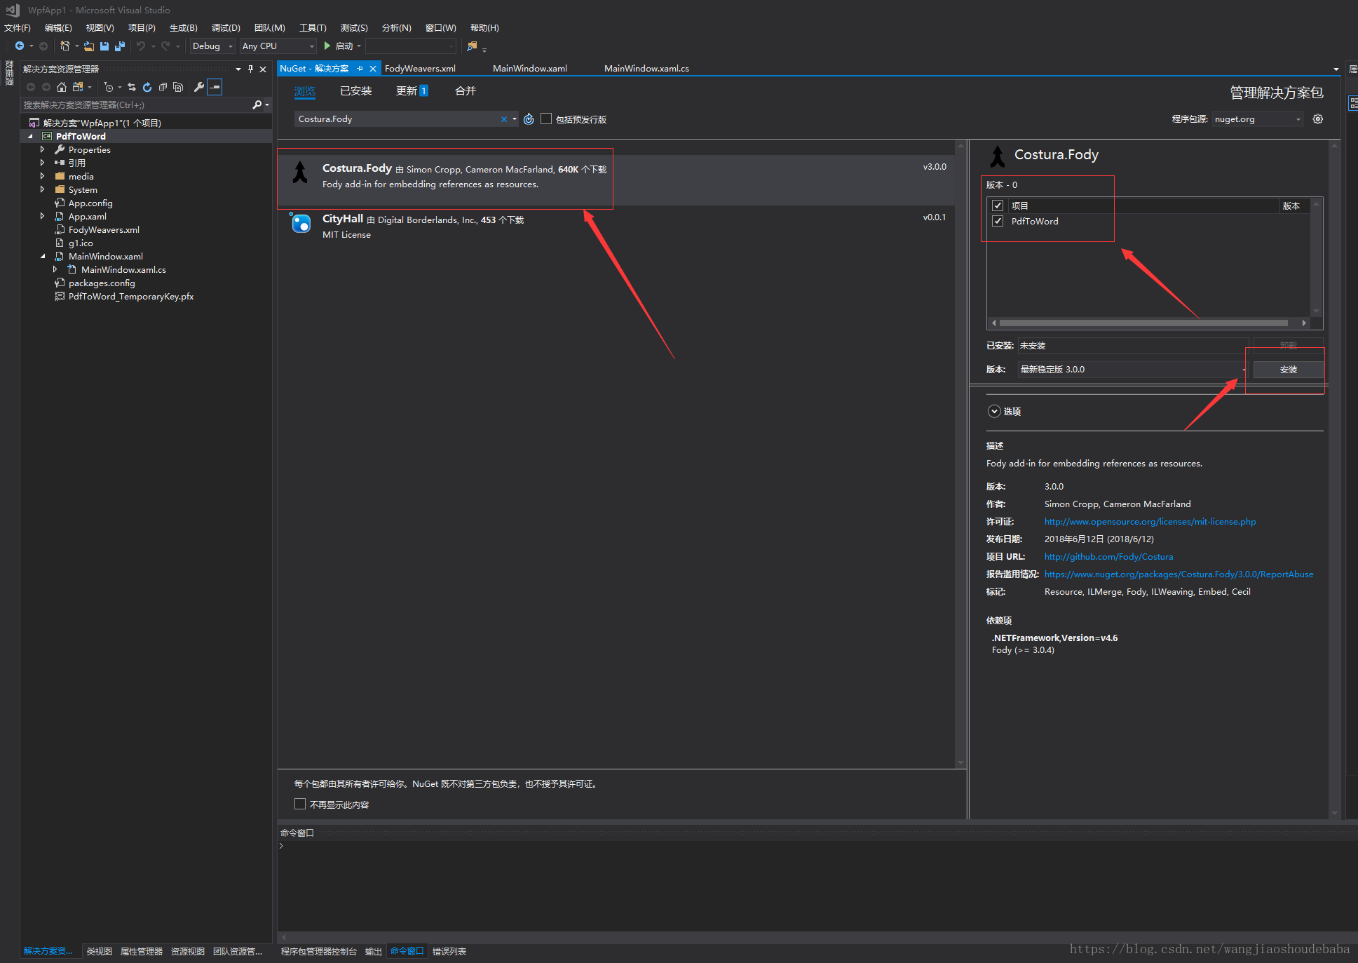This screenshot has height=963, width=1358.
Task: Click the horizontal scrollbar in project list
Action: click(1143, 323)
